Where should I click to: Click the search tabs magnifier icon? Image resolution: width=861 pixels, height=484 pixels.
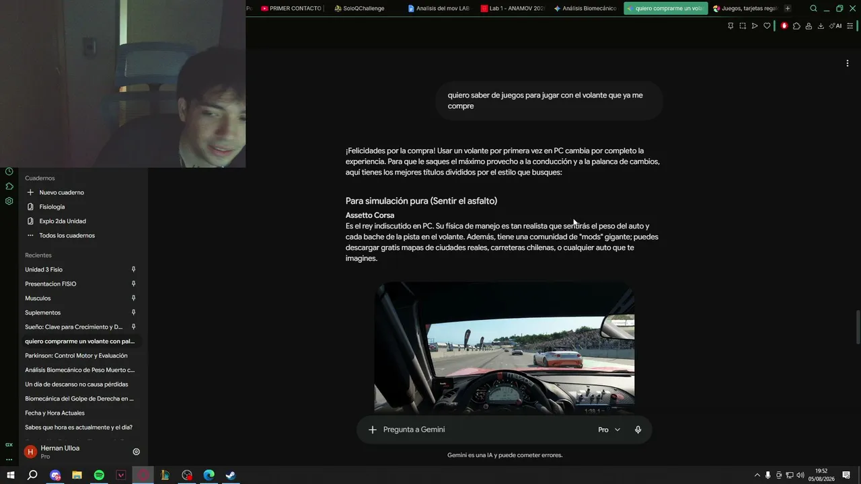tap(813, 9)
